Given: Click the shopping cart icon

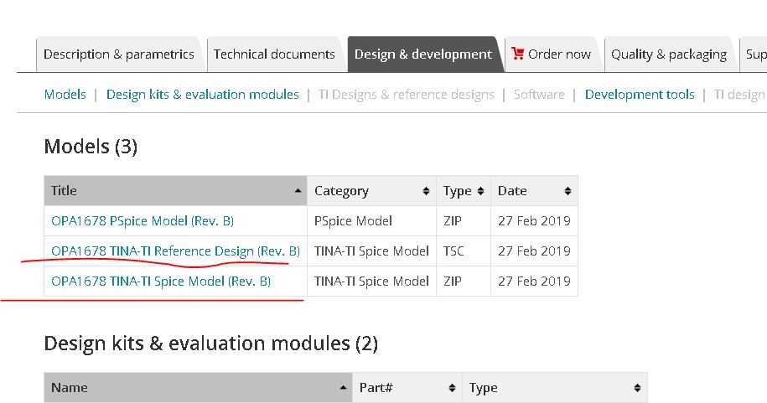Looking at the screenshot, I should click(x=517, y=54).
